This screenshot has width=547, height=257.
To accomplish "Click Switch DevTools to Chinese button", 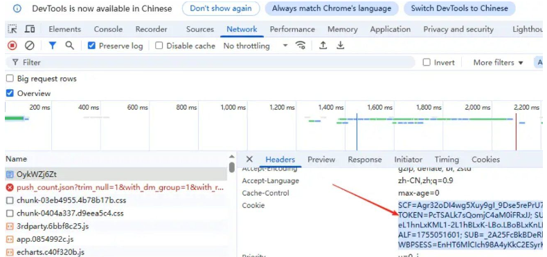I will 460,8.
